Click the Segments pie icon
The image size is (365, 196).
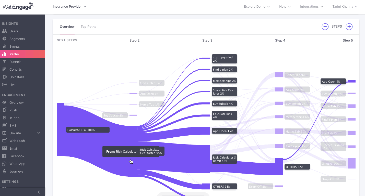pyautogui.click(x=4, y=39)
